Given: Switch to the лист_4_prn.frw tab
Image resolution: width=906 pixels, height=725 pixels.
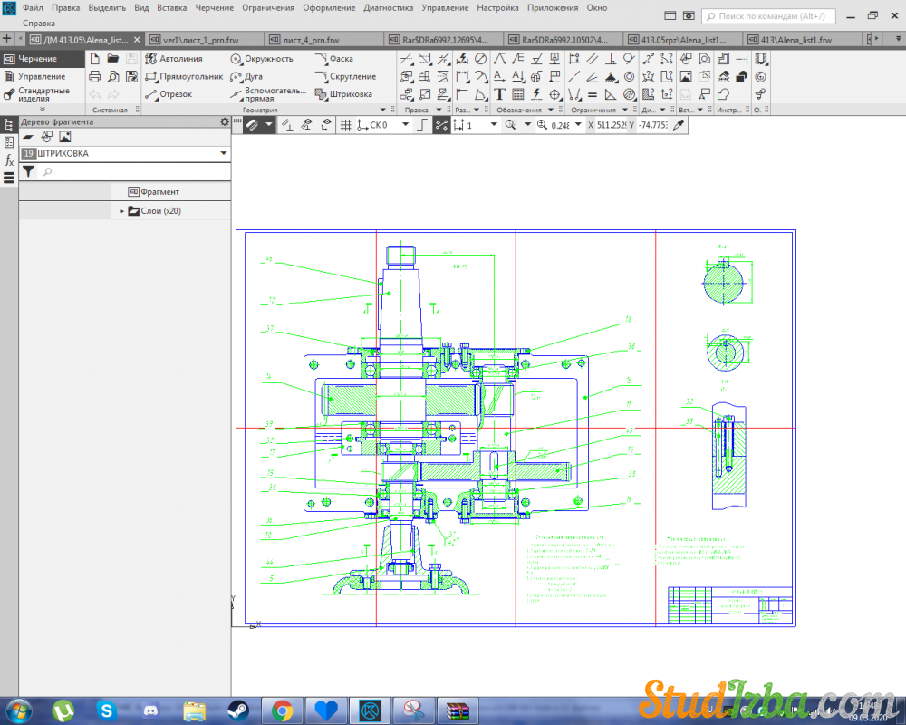Looking at the screenshot, I should pos(310,40).
